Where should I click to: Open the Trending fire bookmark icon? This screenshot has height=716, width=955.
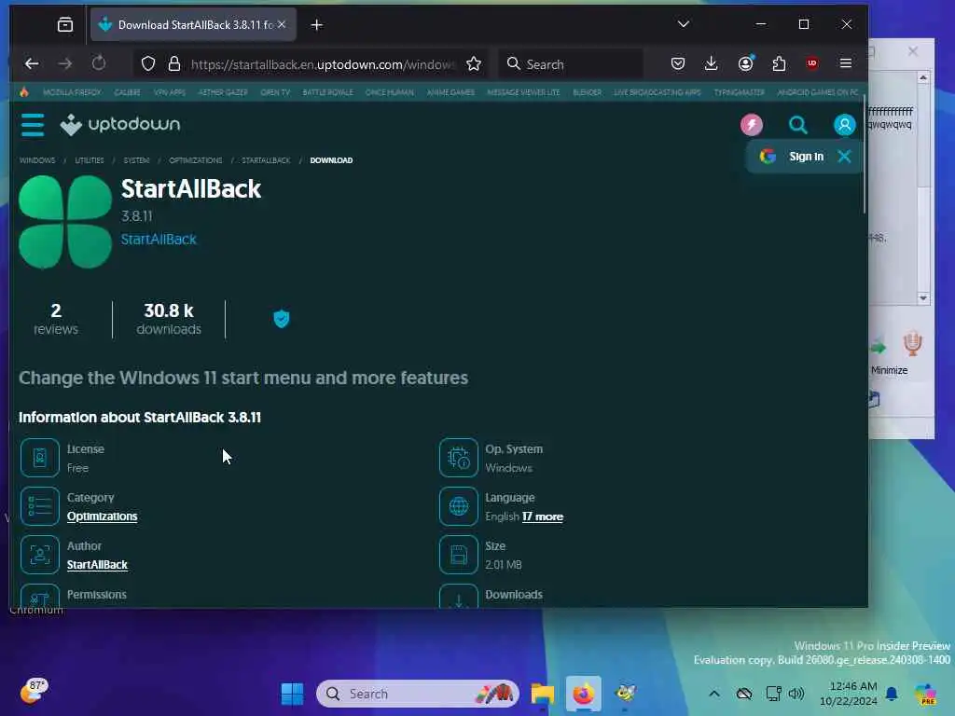[23, 92]
